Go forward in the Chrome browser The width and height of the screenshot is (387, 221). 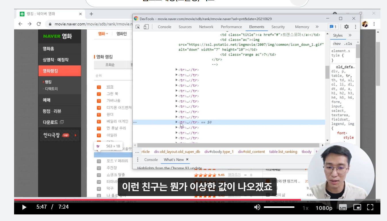click(x=29, y=24)
